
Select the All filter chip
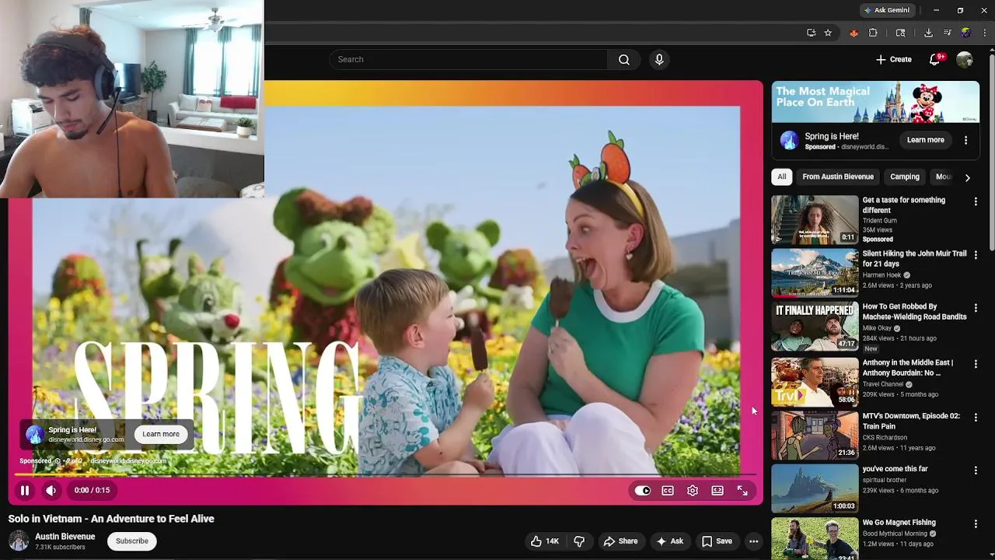[x=781, y=177]
